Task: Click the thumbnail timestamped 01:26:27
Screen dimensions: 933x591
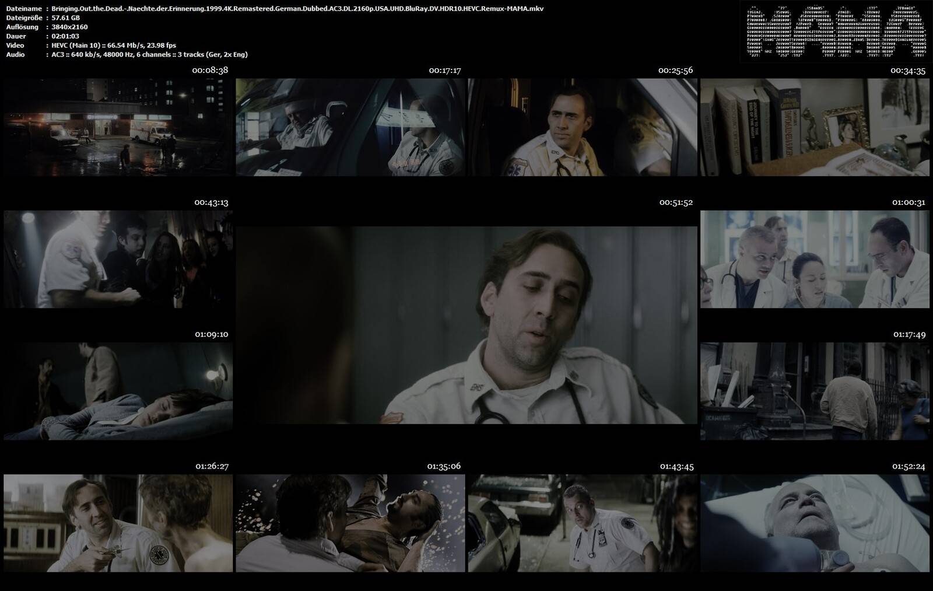Action: pos(118,523)
